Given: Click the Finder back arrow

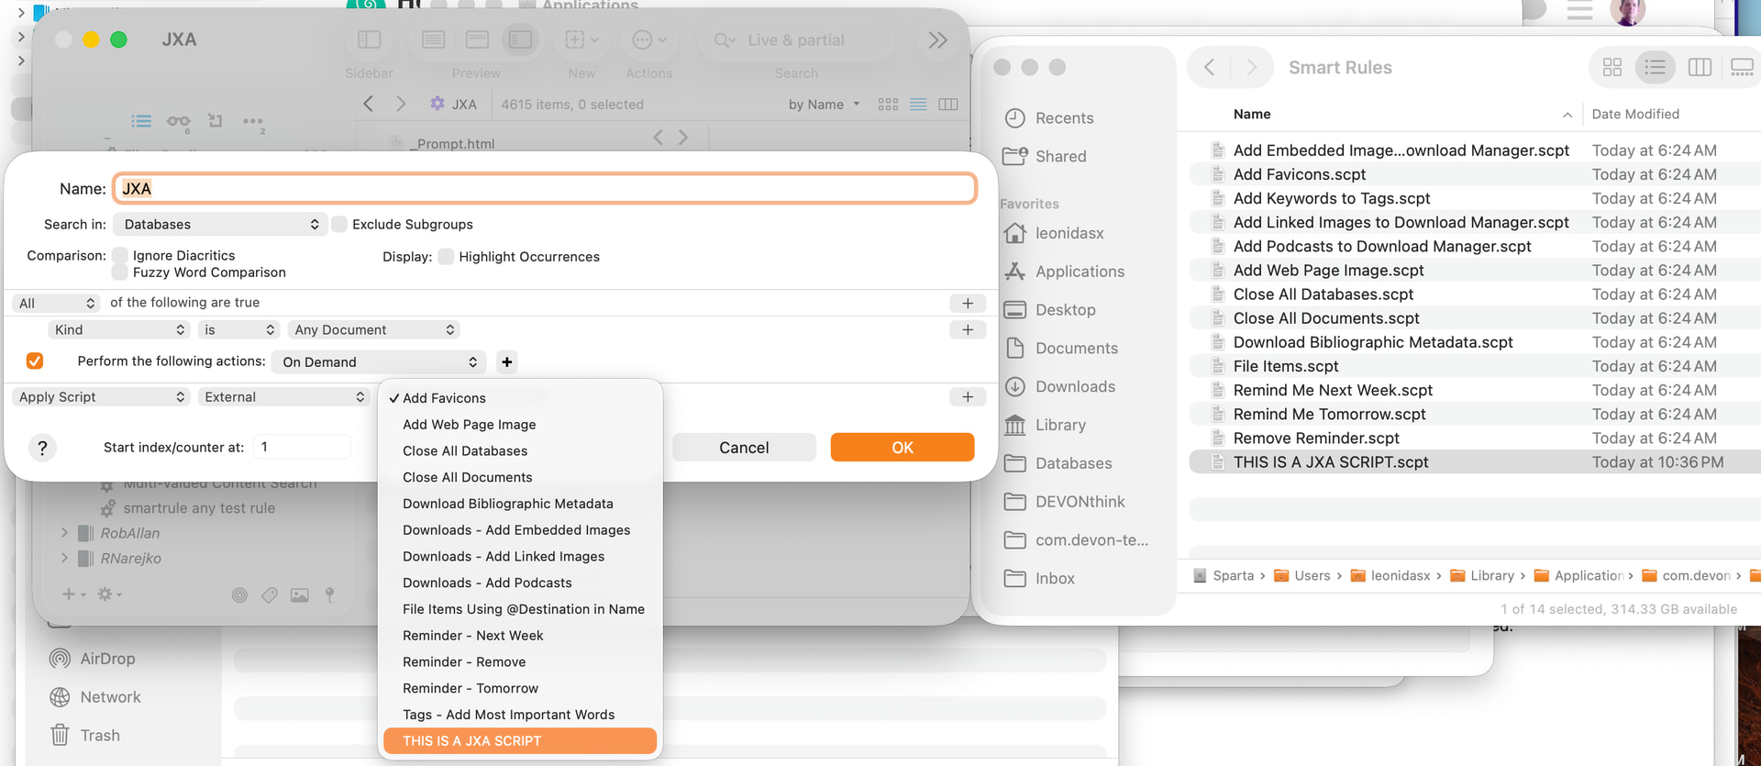Looking at the screenshot, I should (1209, 67).
